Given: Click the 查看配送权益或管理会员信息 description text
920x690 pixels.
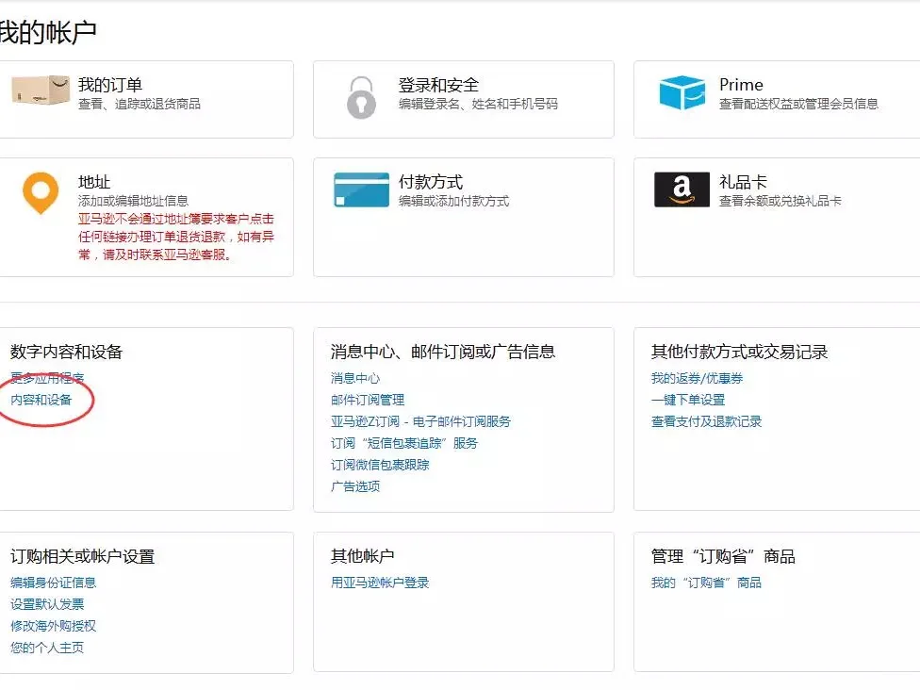Looking at the screenshot, I should click(798, 104).
